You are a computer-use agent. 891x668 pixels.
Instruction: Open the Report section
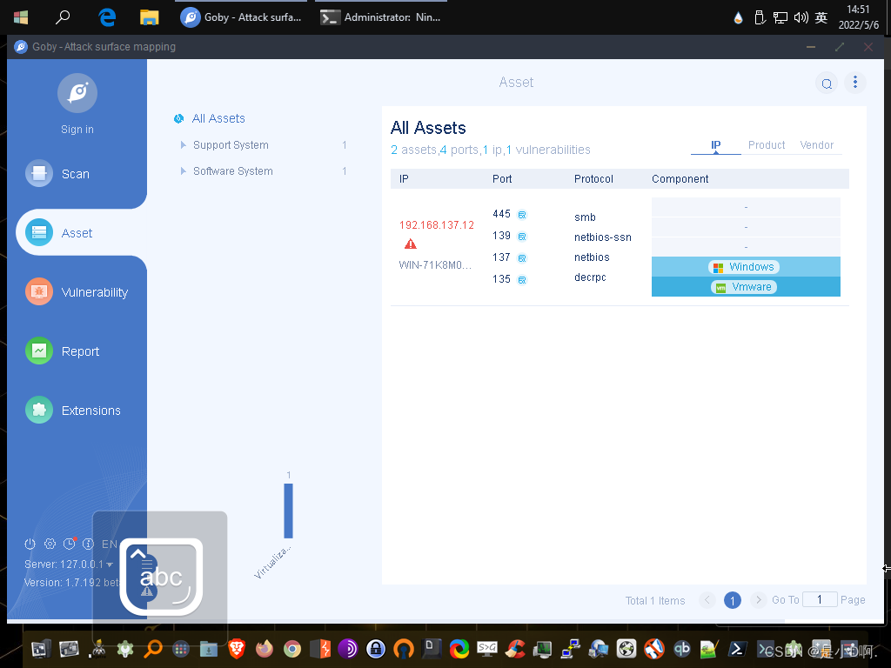(x=63, y=351)
